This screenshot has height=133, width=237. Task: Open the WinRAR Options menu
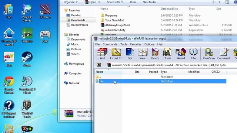[x=149, y=44]
